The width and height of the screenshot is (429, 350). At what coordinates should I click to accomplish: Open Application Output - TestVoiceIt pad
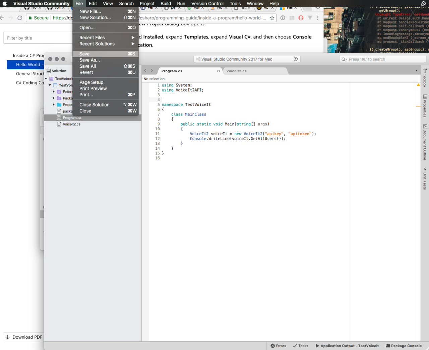(x=347, y=346)
